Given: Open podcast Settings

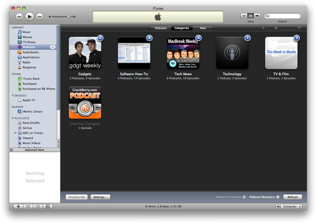Looking at the screenshot, I should point(100,197).
